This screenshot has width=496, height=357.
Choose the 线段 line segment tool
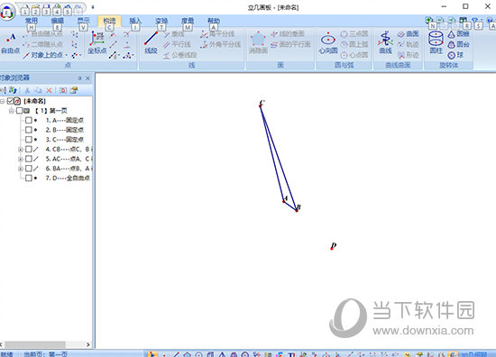pos(151,42)
